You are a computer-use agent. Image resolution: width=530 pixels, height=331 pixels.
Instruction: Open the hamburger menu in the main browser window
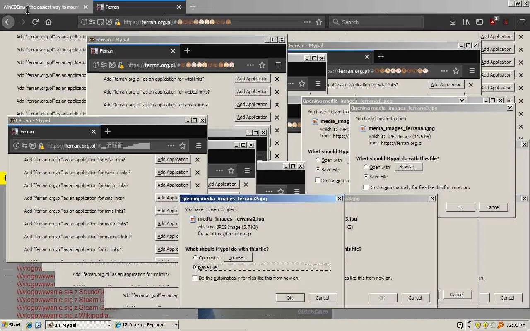(521, 22)
